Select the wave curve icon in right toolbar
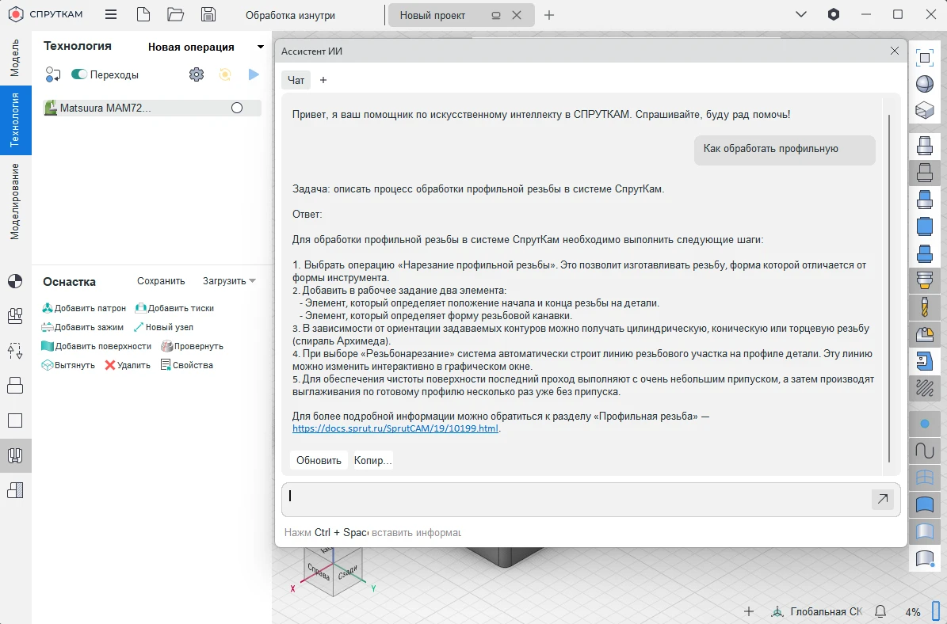 pos(924,450)
